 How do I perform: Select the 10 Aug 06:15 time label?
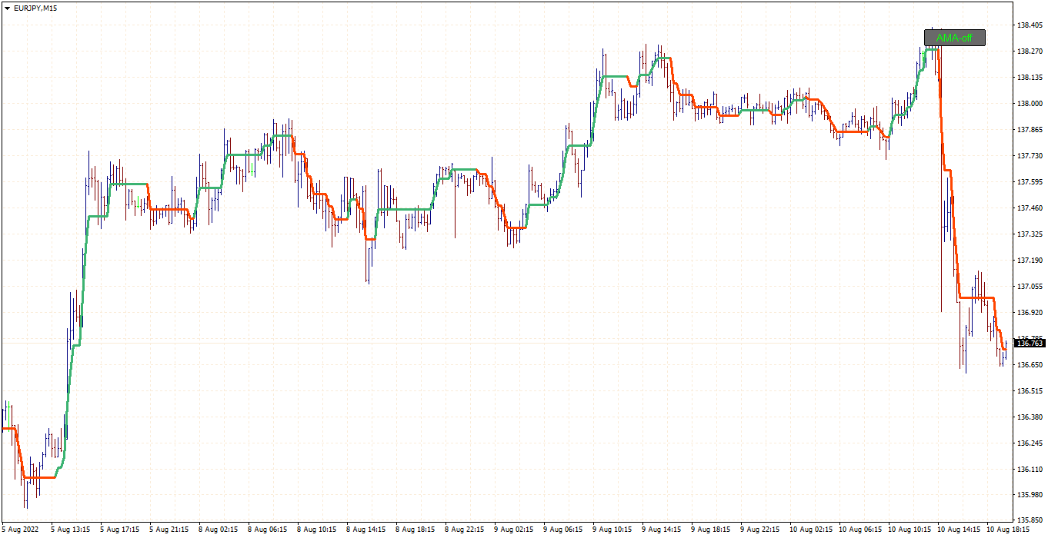pos(859,530)
